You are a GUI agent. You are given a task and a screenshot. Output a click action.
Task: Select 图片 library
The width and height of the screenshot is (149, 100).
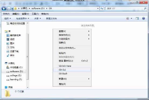click(x=10, y=43)
